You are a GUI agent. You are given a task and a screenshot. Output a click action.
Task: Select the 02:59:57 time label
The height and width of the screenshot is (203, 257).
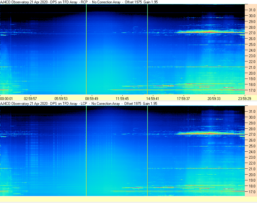pyautogui.click(x=31, y=99)
